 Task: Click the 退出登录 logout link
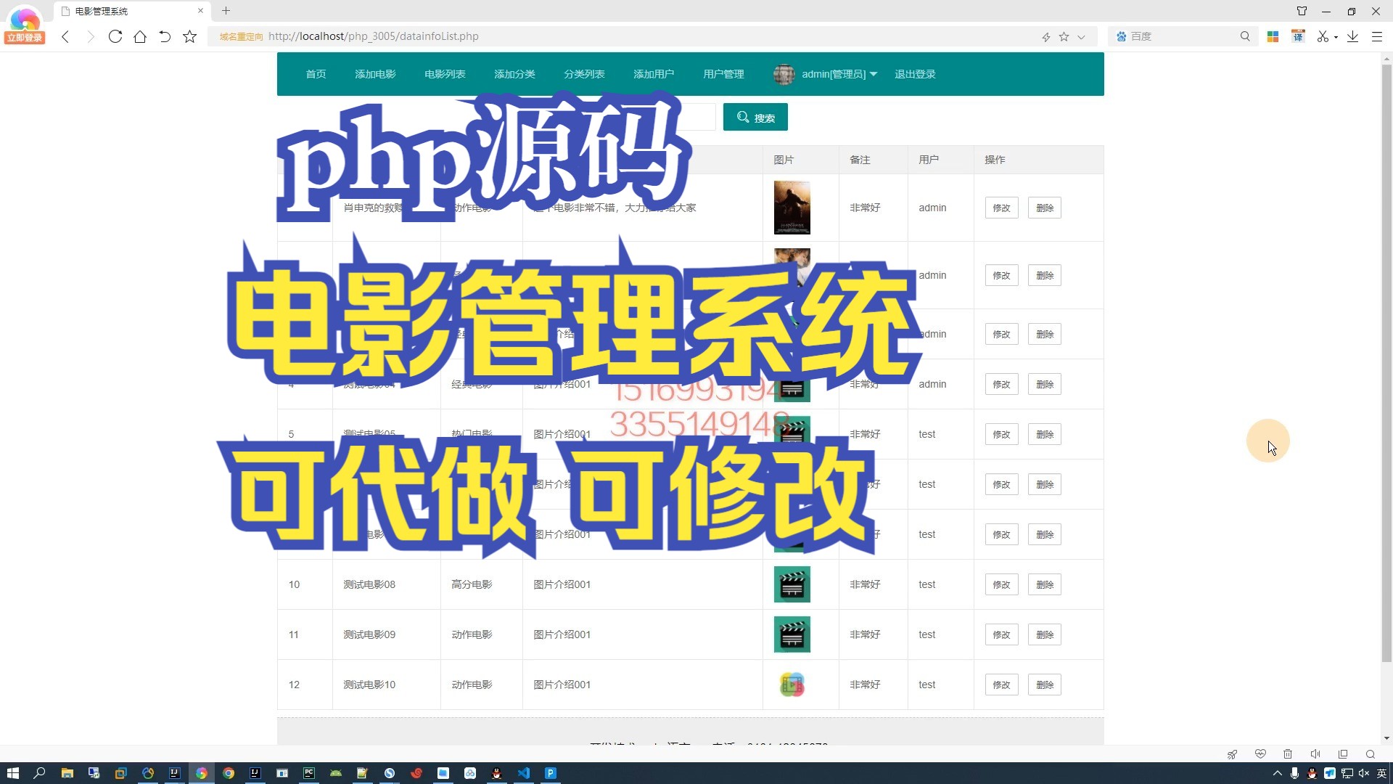coord(915,74)
